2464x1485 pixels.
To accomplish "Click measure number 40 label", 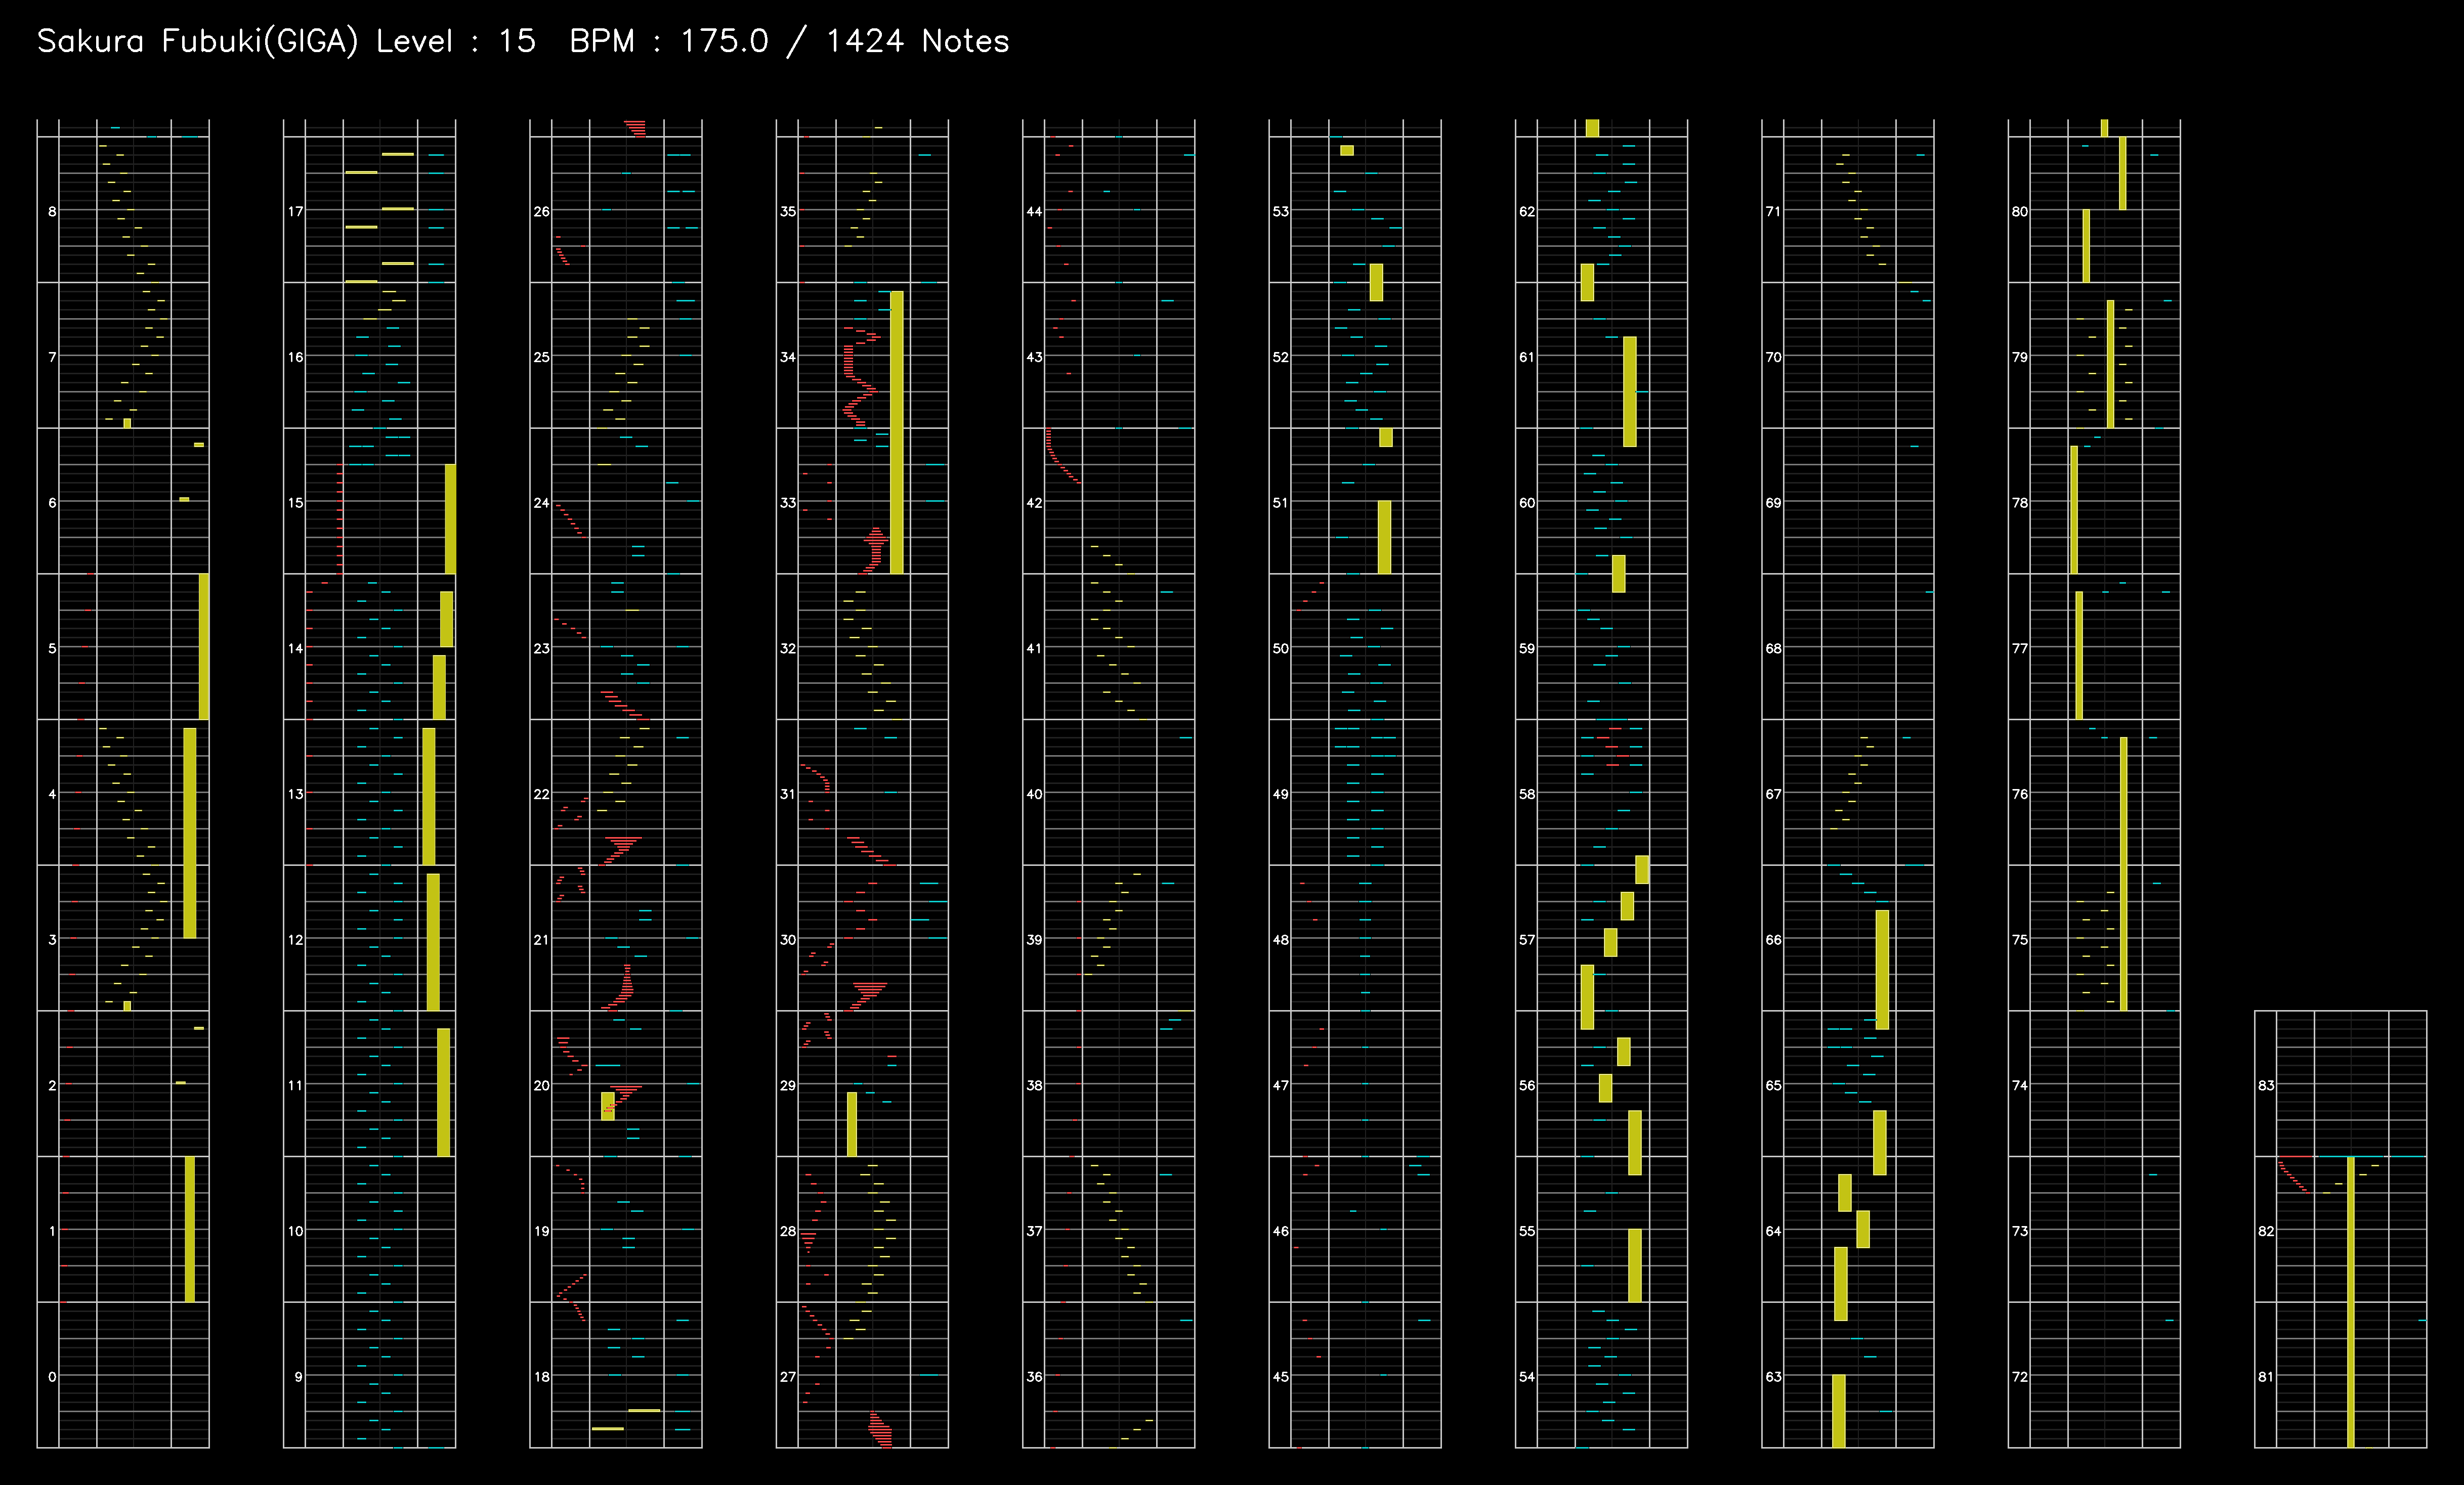I will point(1034,794).
